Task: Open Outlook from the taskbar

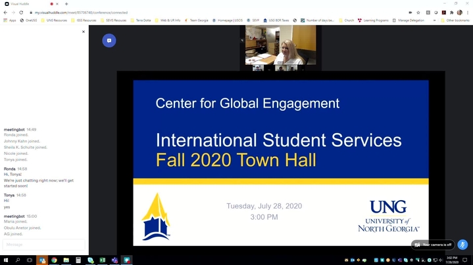Action: [x=42, y=260]
